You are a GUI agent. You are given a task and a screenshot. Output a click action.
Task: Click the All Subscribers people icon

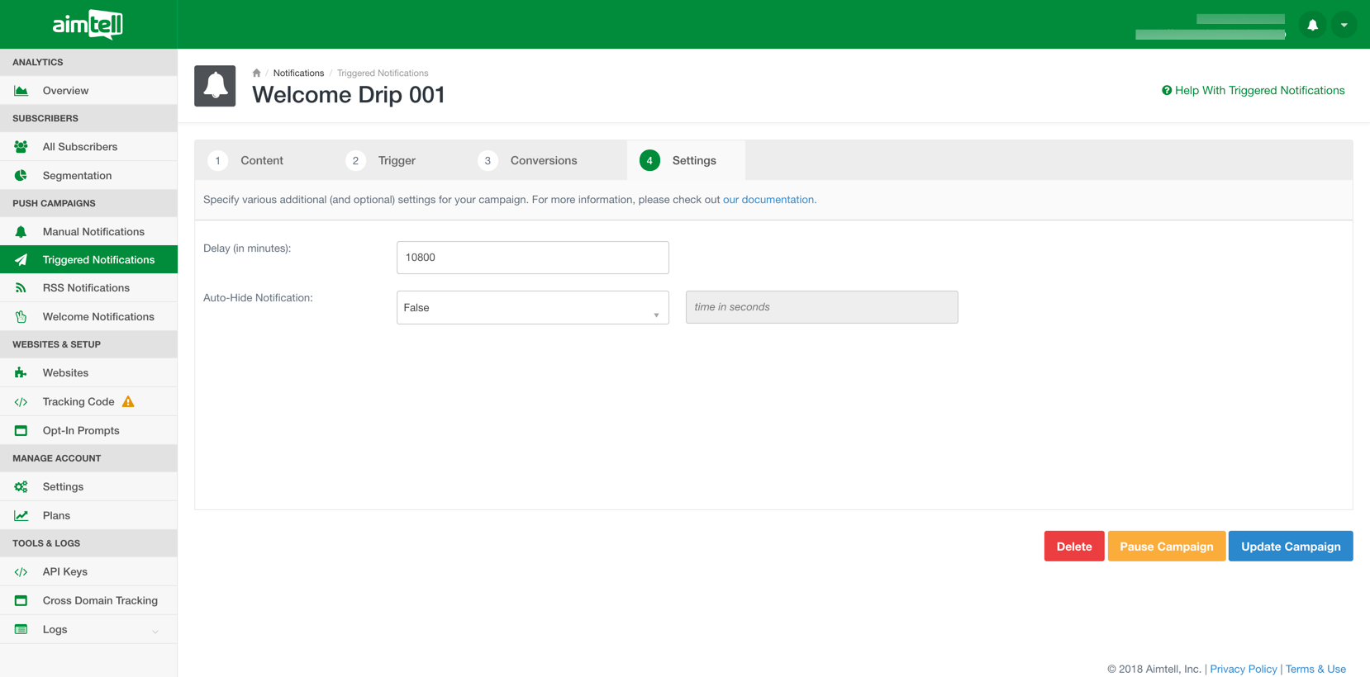point(21,147)
